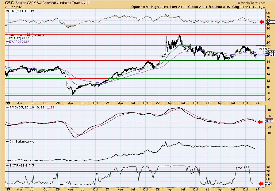Open the © StockCharts.com credit
Image resolution: width=276 pixels, height=192 pixels.
251,3
